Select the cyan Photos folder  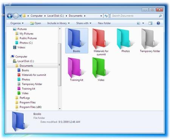click(x=125, y=40)
